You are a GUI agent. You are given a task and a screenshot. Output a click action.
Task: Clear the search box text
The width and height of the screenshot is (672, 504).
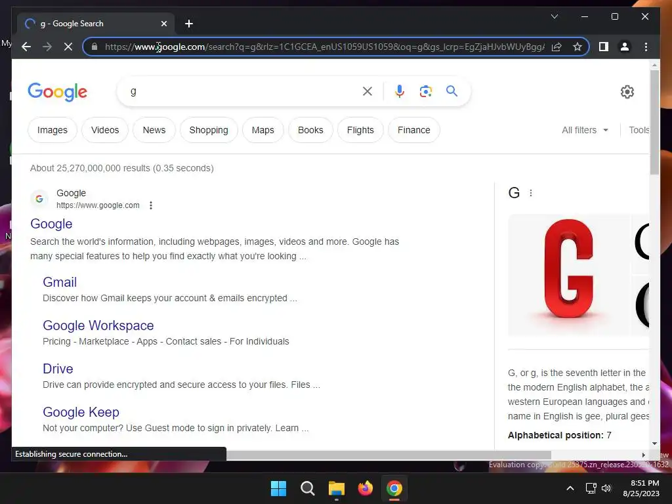click(367, 91)
